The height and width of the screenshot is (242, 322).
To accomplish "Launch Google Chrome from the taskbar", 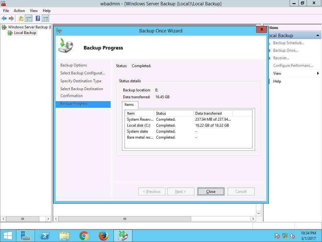I will pyautogui.click(x=84, y=236).
